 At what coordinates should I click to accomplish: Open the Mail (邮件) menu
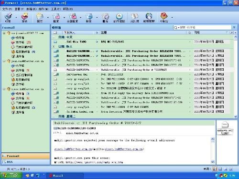(43, 9)
